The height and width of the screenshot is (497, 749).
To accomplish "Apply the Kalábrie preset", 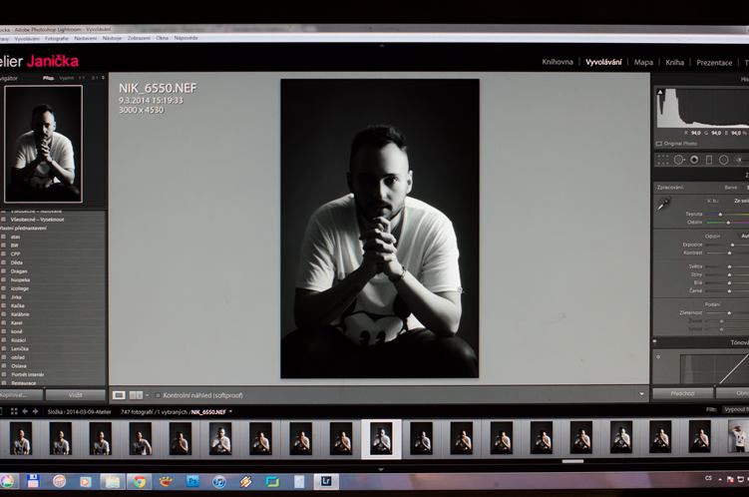I will point(20,314).
